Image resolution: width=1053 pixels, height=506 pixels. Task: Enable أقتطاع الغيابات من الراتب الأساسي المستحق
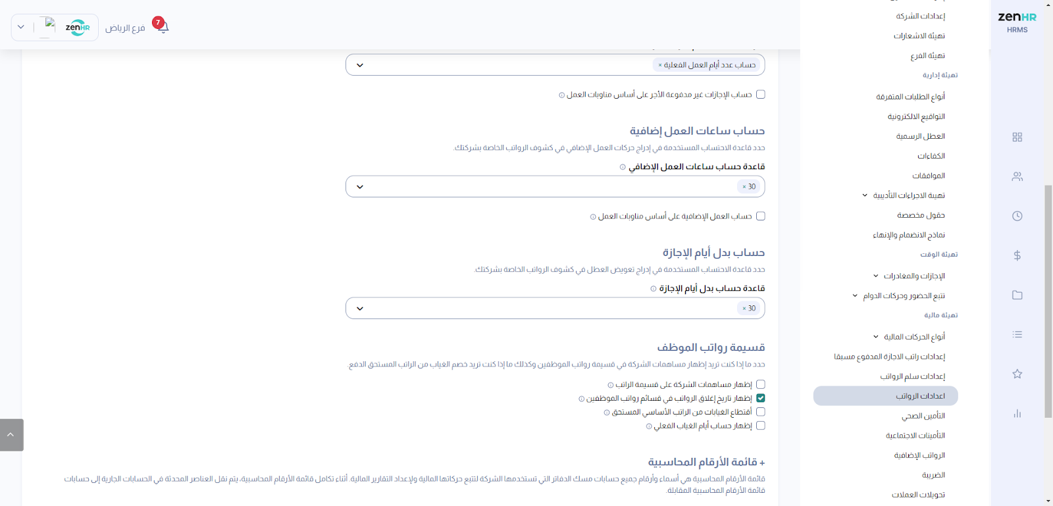point(761,412)
